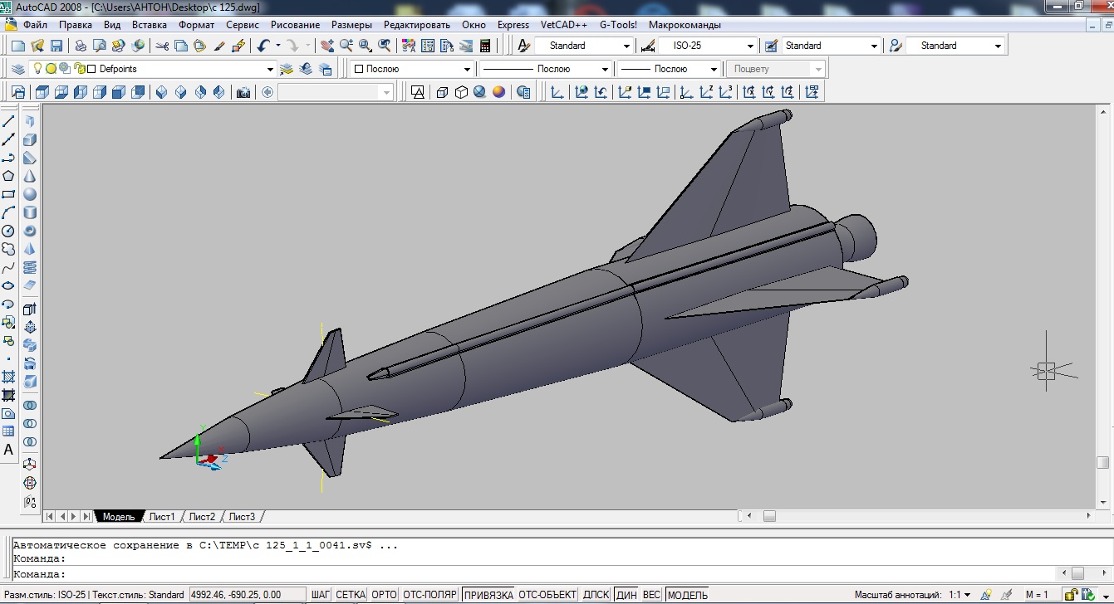Image resolution: width=1114 pixels, height=604 pixels.
Task: Create a Cone solid primitive
Action: [30, 176]
